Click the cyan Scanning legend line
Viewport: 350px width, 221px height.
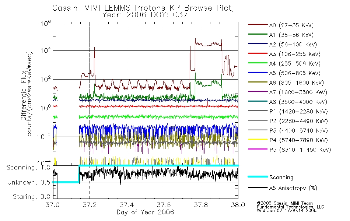click(258, 176)
